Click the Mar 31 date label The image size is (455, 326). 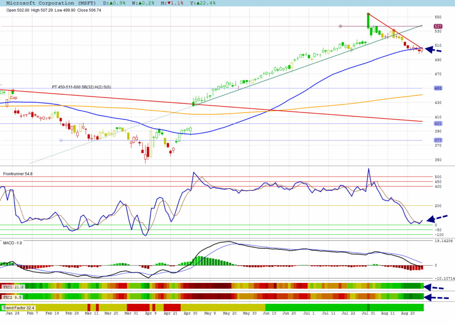coord(131,313)
